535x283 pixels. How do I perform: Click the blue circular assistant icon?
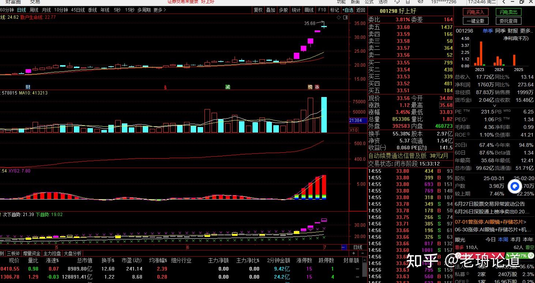pyautogui.click(x=515, y=186)
